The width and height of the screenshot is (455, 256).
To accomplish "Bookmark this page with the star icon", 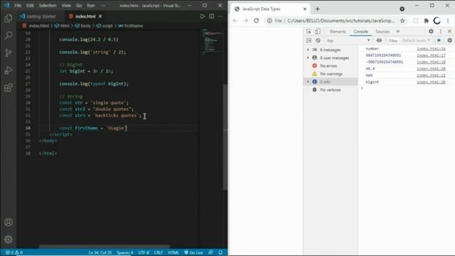I will coord(402,21).
